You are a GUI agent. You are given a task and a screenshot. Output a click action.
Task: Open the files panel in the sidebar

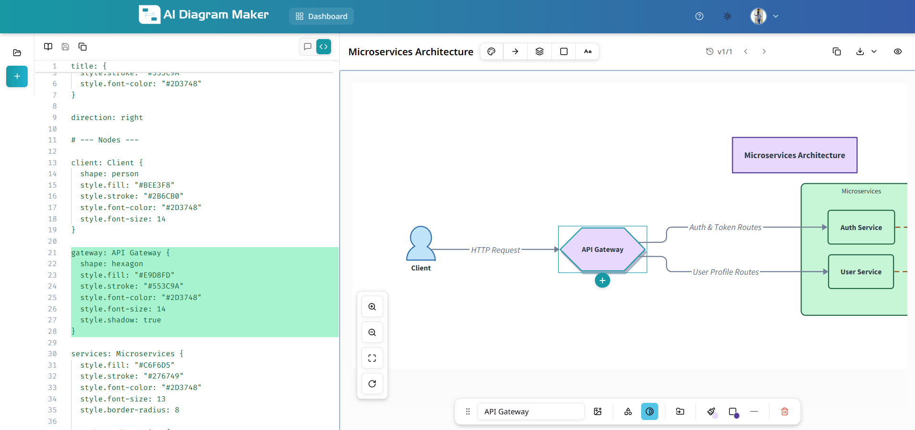(17, 52)
